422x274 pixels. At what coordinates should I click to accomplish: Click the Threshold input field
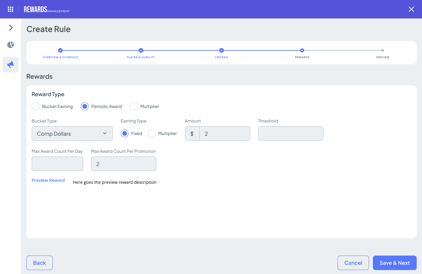(290, 133)
